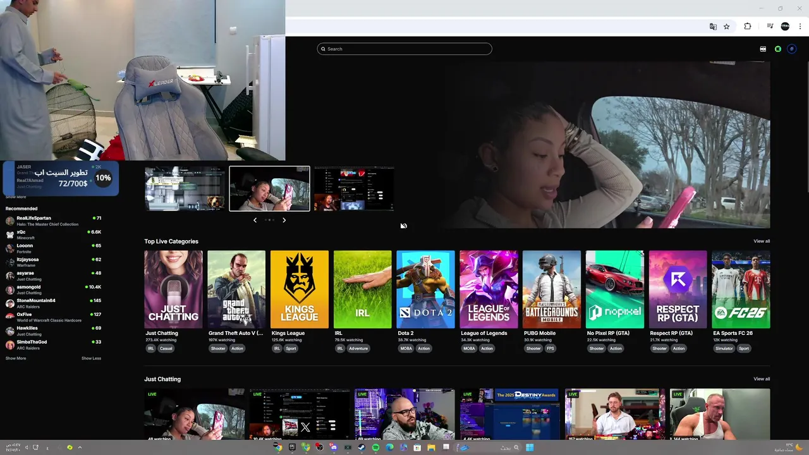
Task: Open the Chrome extensions puzzle icon
Action: point(748,27)
